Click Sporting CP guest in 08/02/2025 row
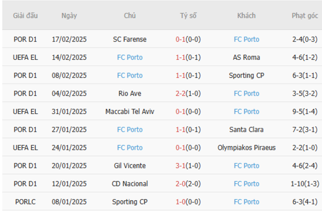 click(246, 76)
